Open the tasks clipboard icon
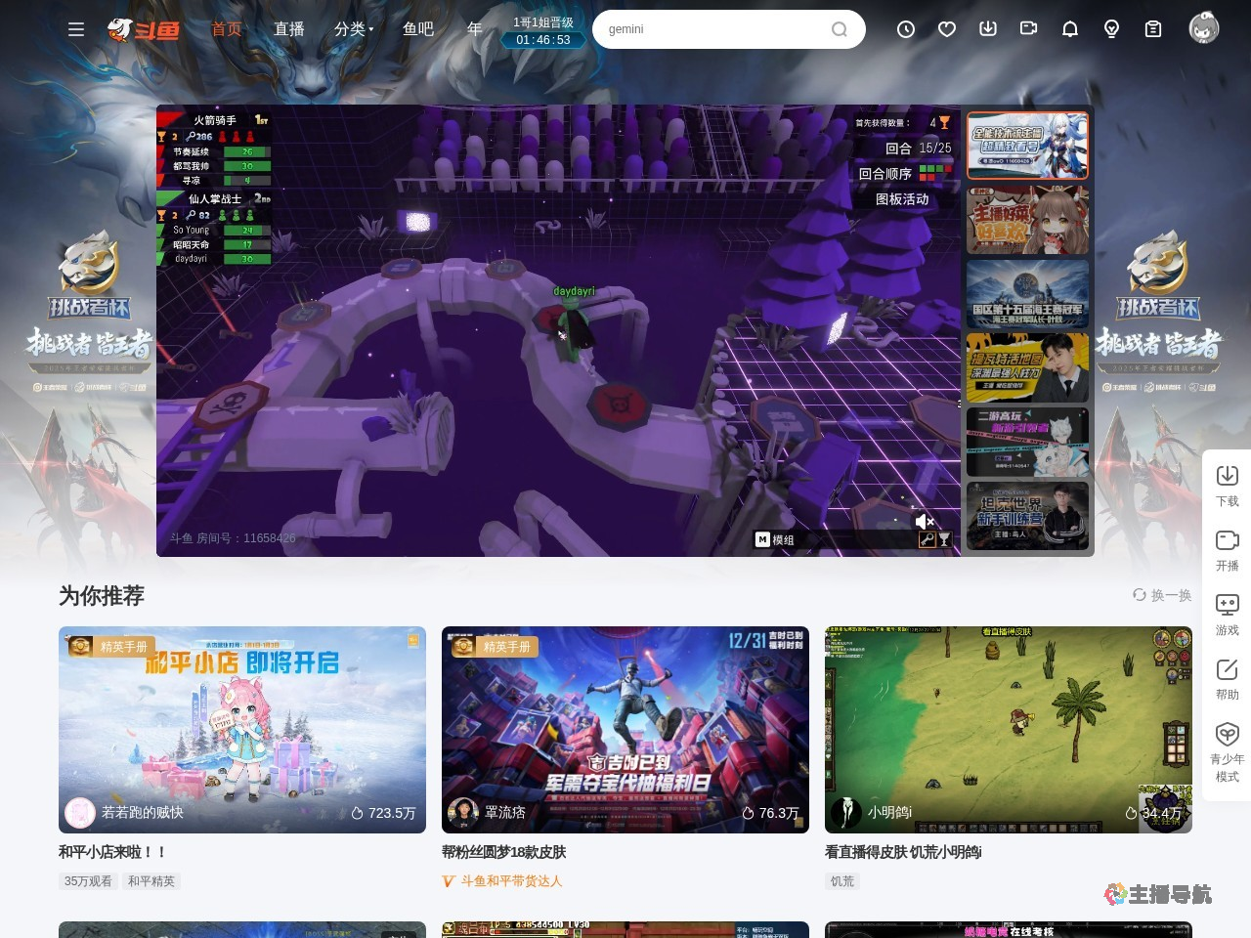 (x=1152, y=29)
